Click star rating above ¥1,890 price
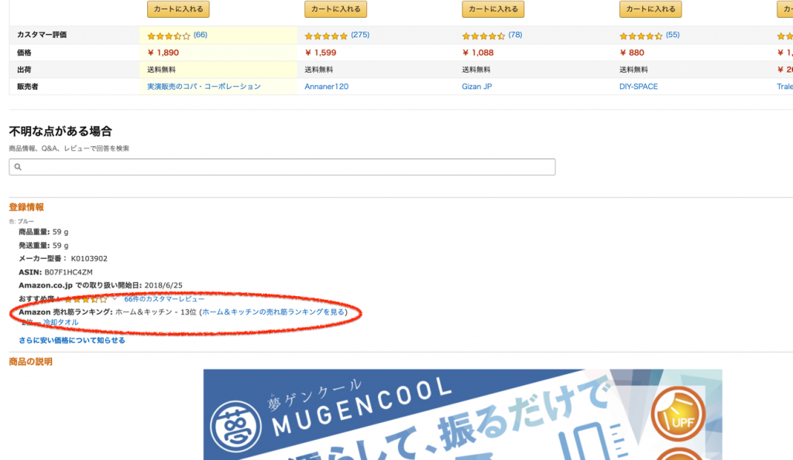This screenshot has width=793, height=460. tap(169, 36)
